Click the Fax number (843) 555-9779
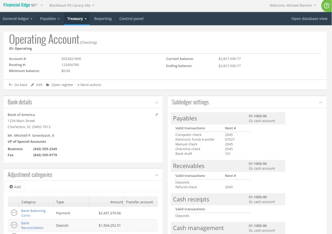Viewport: 332px width, 234px height. (45, 155)
